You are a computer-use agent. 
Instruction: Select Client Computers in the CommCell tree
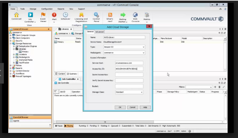23,38
